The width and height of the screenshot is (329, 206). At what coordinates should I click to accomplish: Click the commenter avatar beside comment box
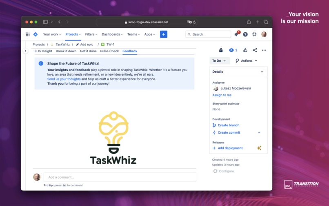37,177
